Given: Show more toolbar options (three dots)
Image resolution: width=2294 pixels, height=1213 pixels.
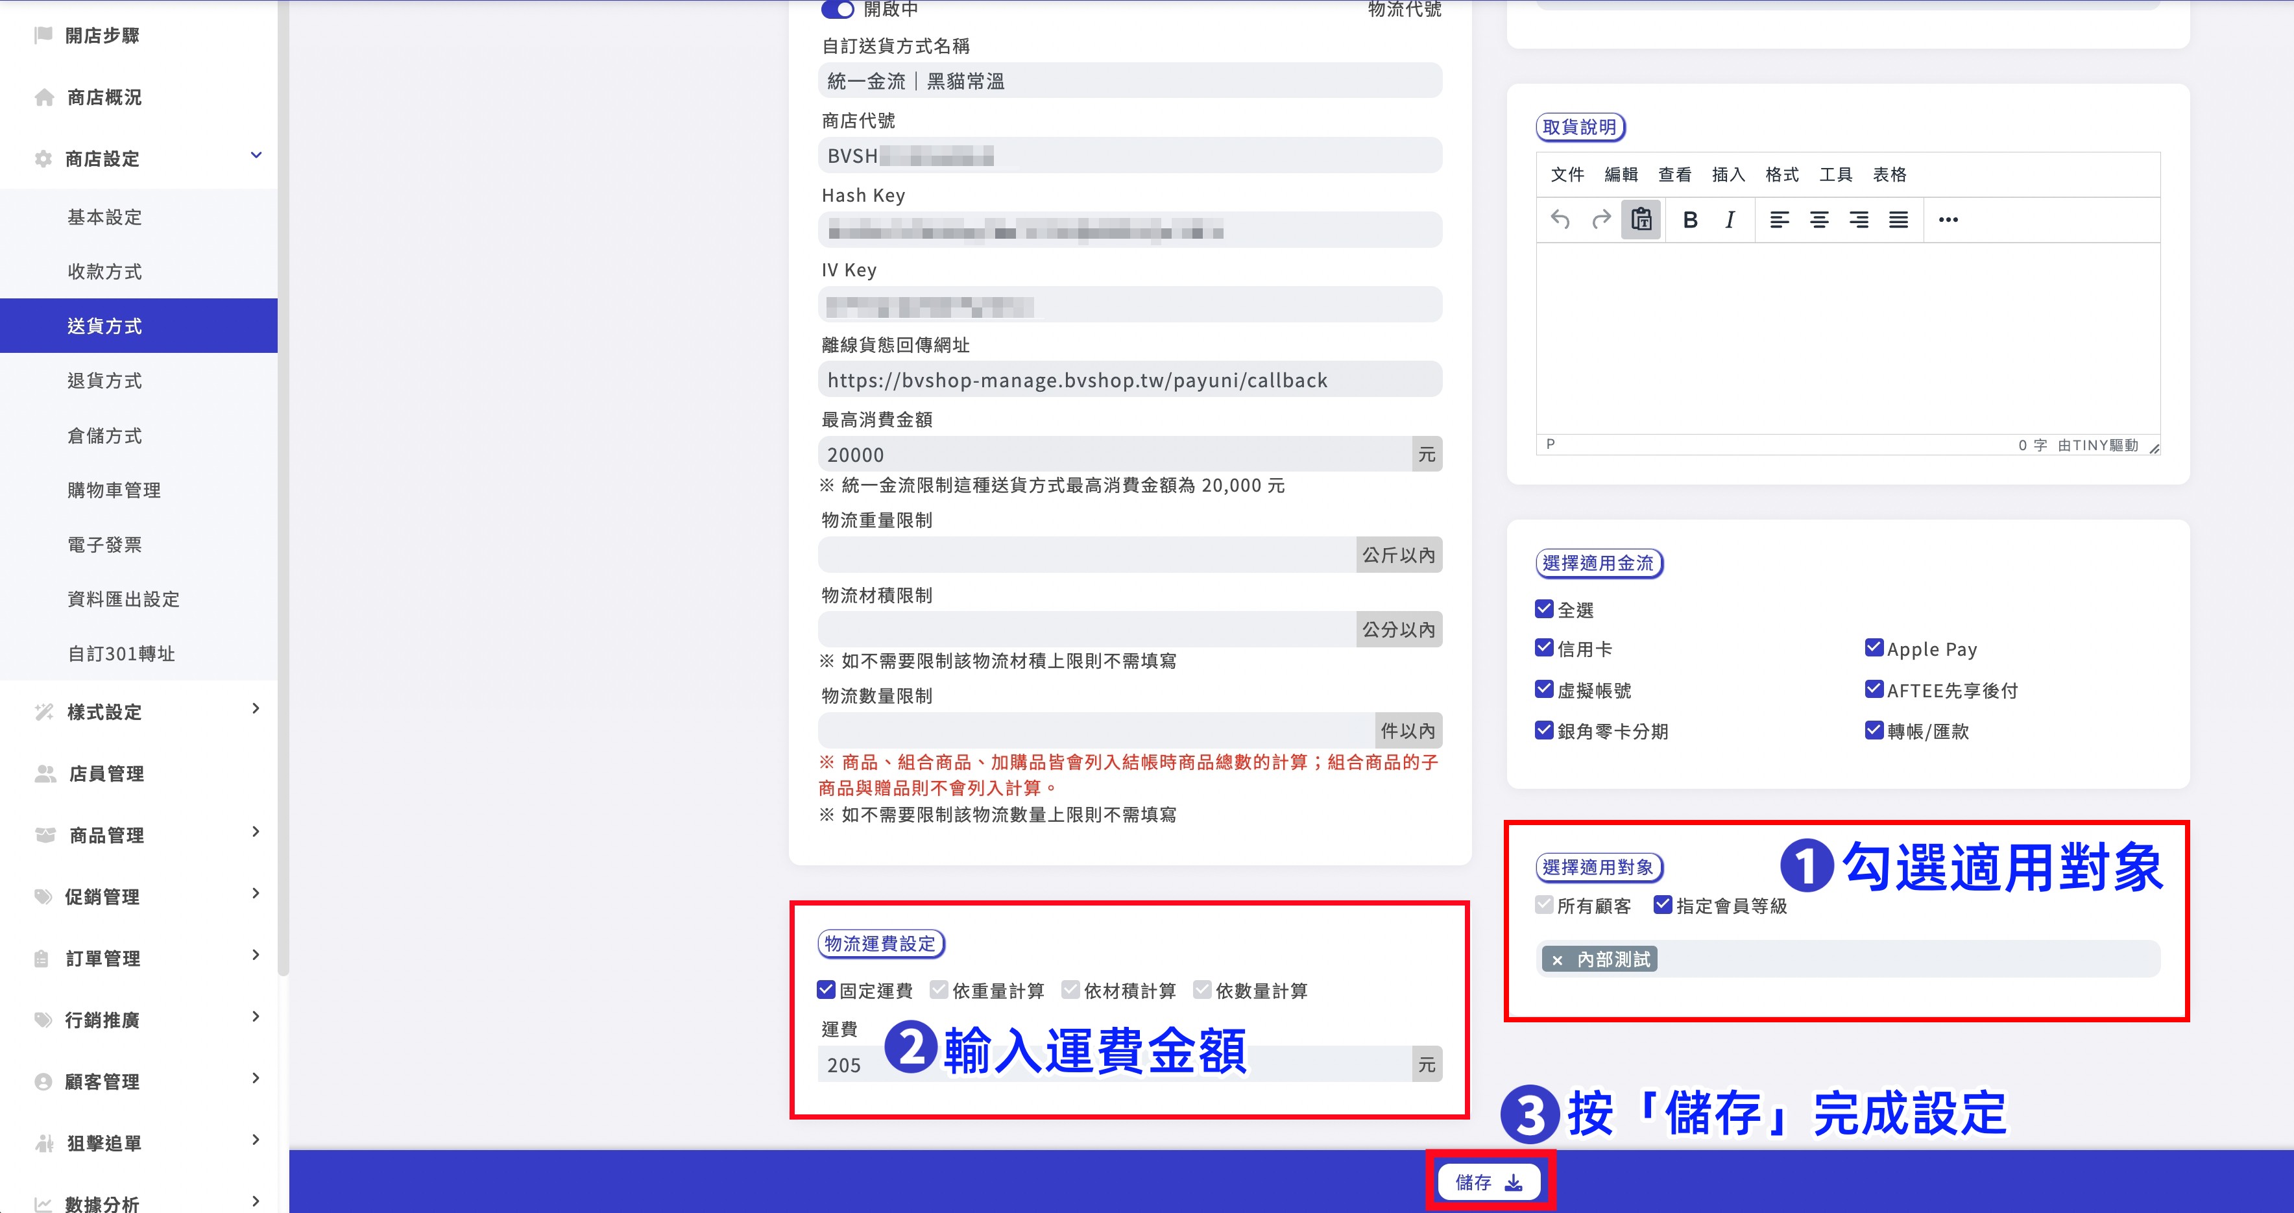Looking at the screenshot, I should click(1948, 219).
